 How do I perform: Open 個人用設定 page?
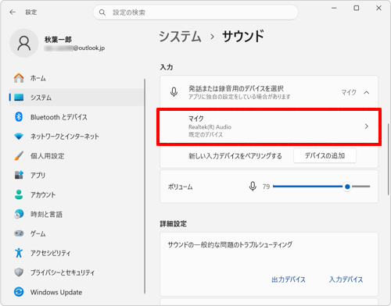coord(77,155)
